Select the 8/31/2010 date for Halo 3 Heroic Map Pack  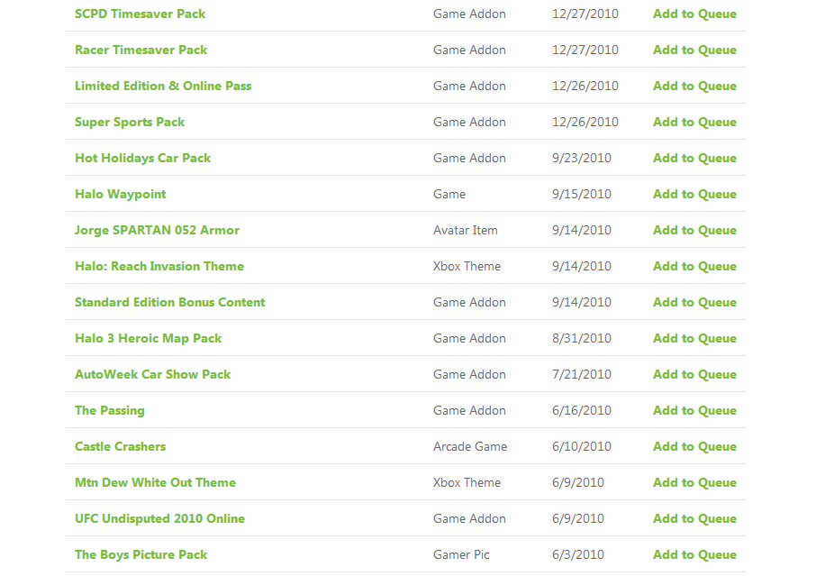[582, 339]
